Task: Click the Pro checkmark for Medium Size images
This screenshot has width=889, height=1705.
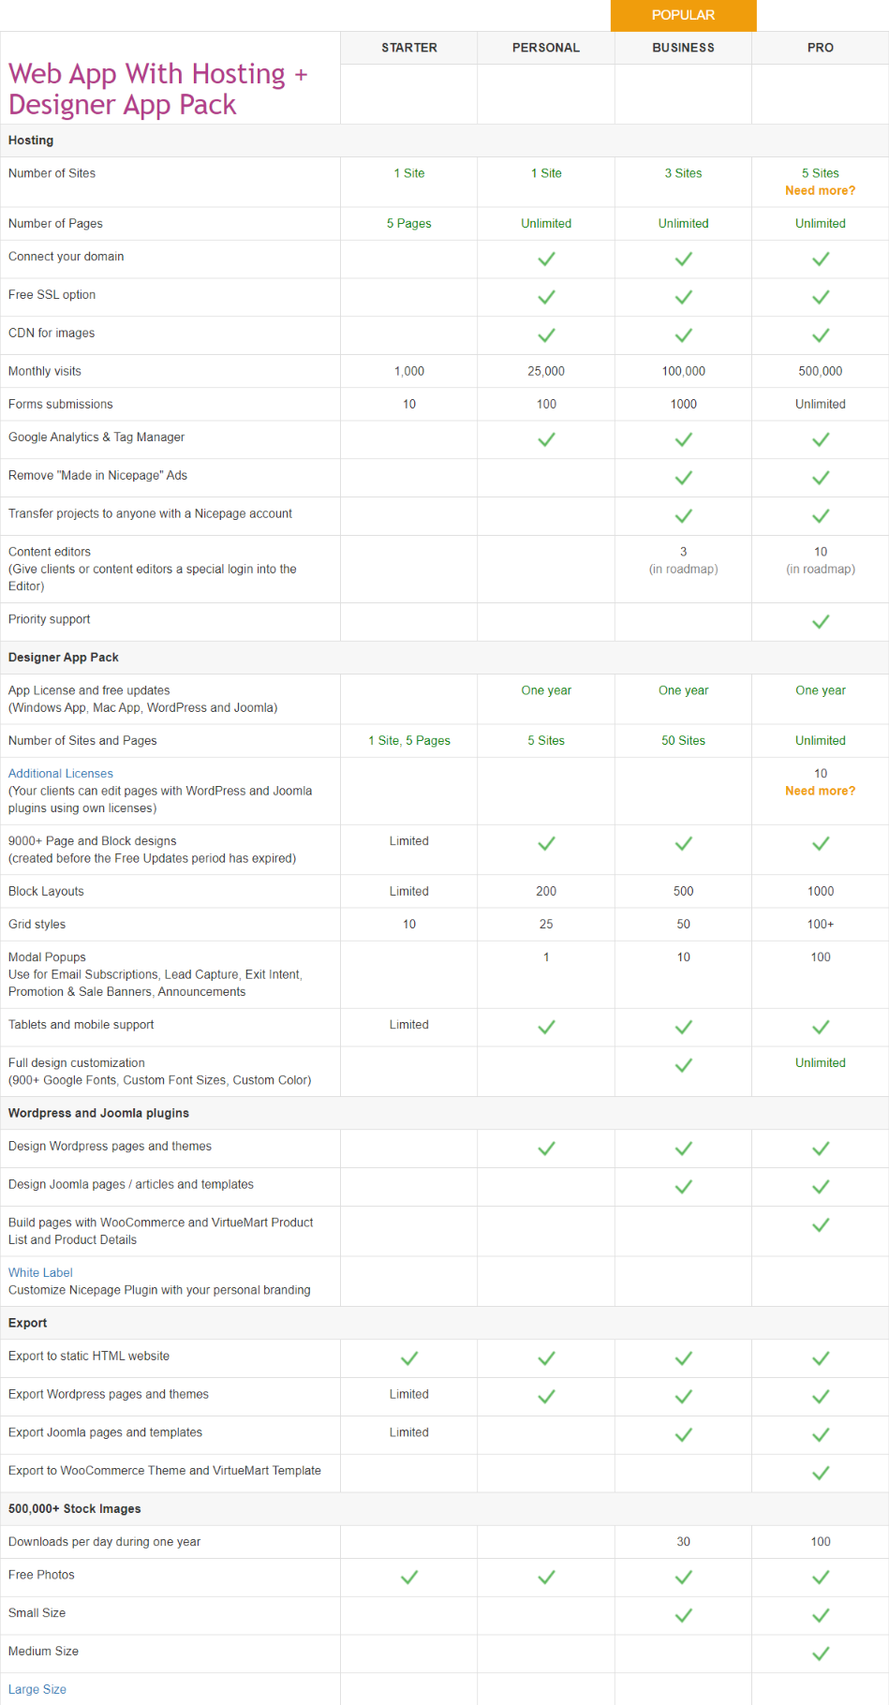Action: 821,1653
